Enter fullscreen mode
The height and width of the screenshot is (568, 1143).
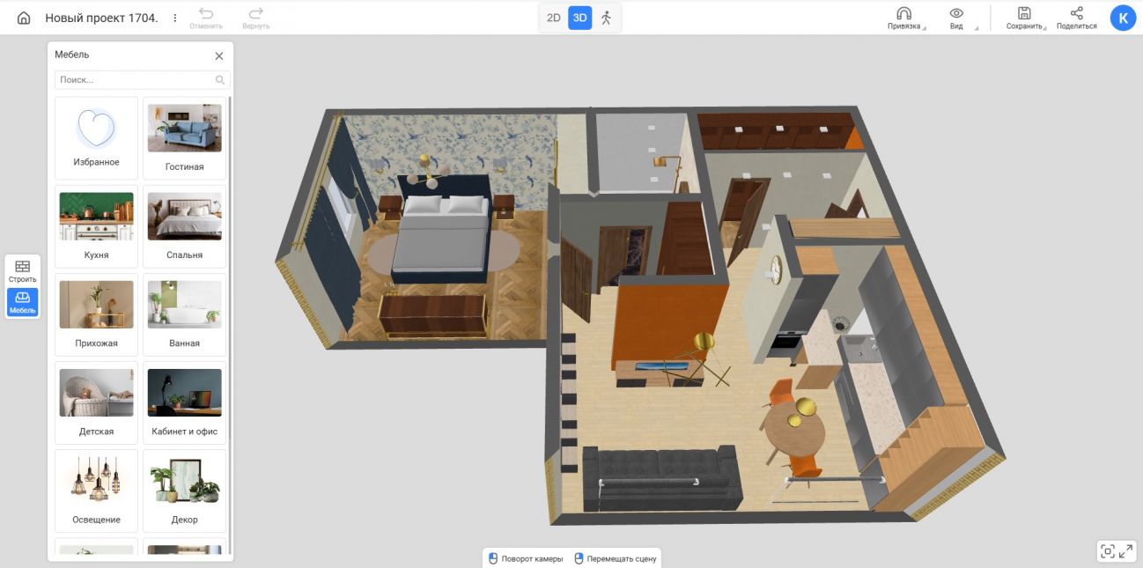point(1125,551)
